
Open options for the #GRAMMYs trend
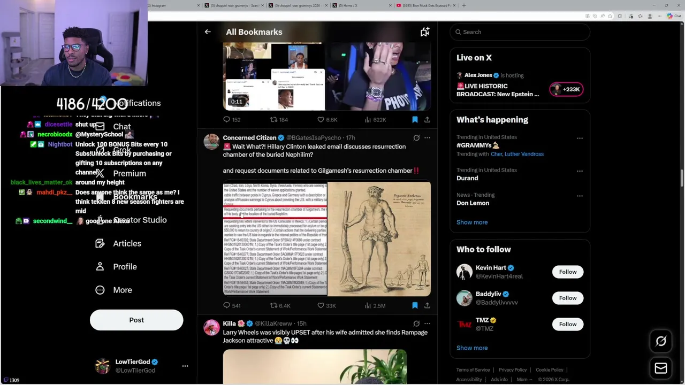(x=580, y=138)
